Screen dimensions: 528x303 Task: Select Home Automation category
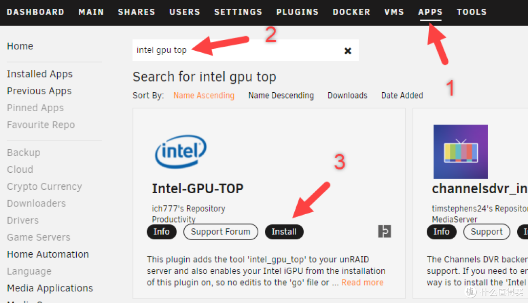48,254
